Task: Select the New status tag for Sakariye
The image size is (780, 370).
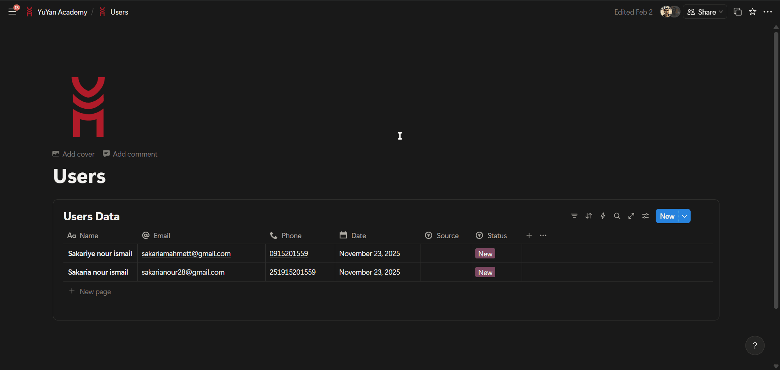Action: [x=485, y=254]
